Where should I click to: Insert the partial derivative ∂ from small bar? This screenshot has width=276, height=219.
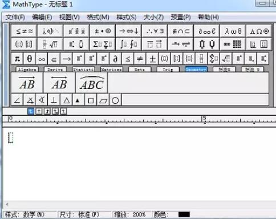click(x=115, y=59)
